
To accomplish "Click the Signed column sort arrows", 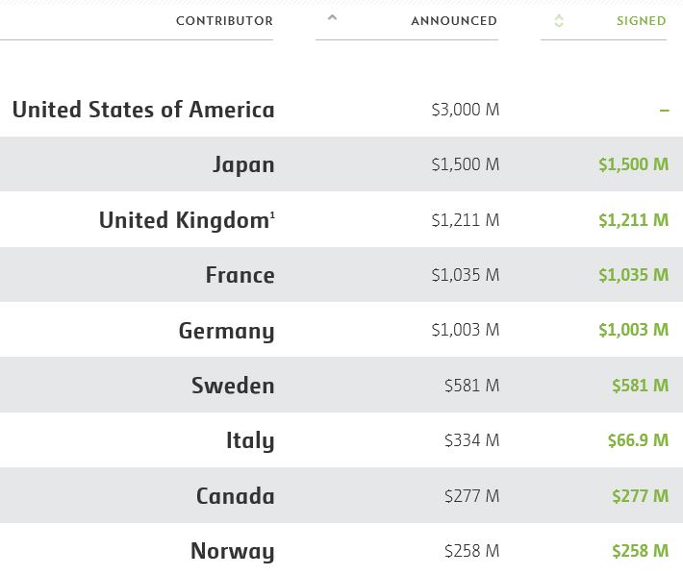I will point(559,21).
